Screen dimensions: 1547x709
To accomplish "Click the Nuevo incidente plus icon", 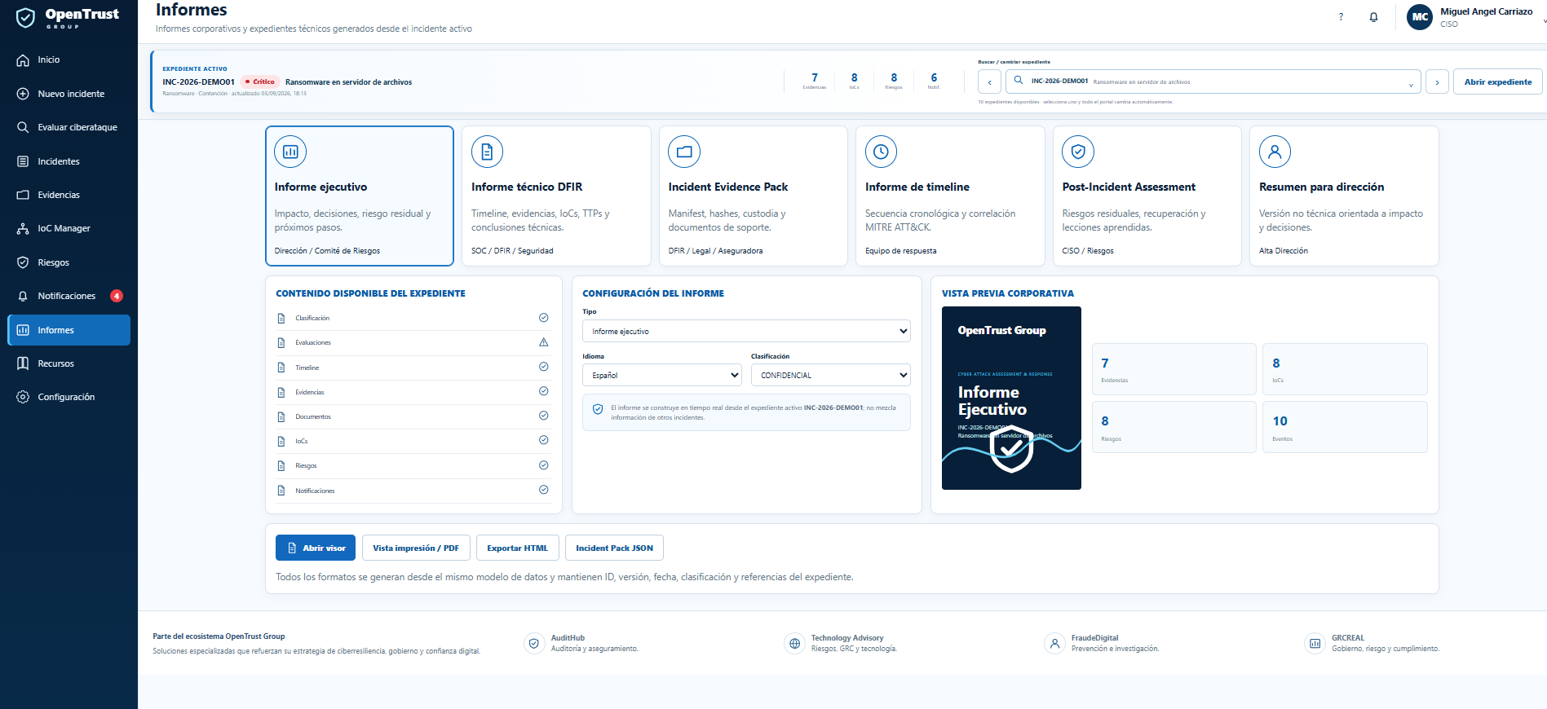I will coord(23,94).
